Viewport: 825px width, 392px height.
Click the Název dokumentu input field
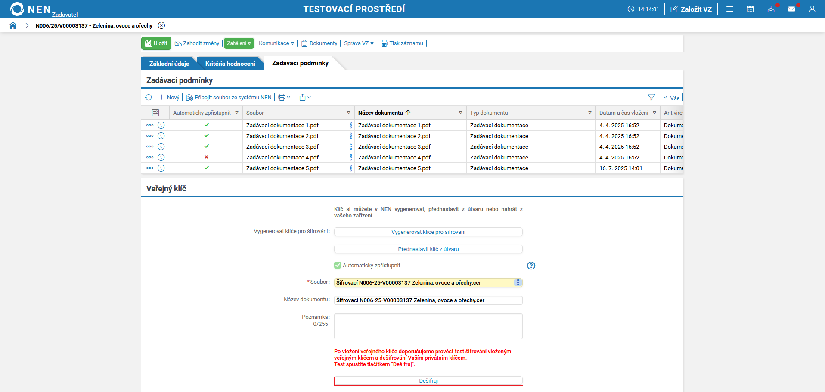point(428,300)
